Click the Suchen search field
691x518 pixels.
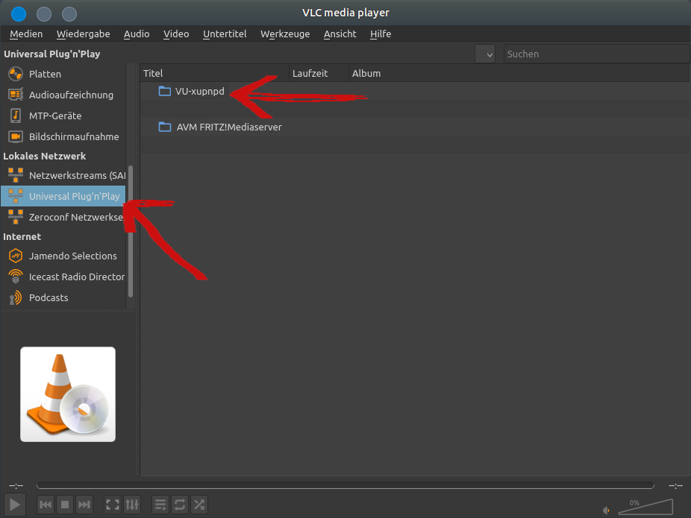[595, 54]
